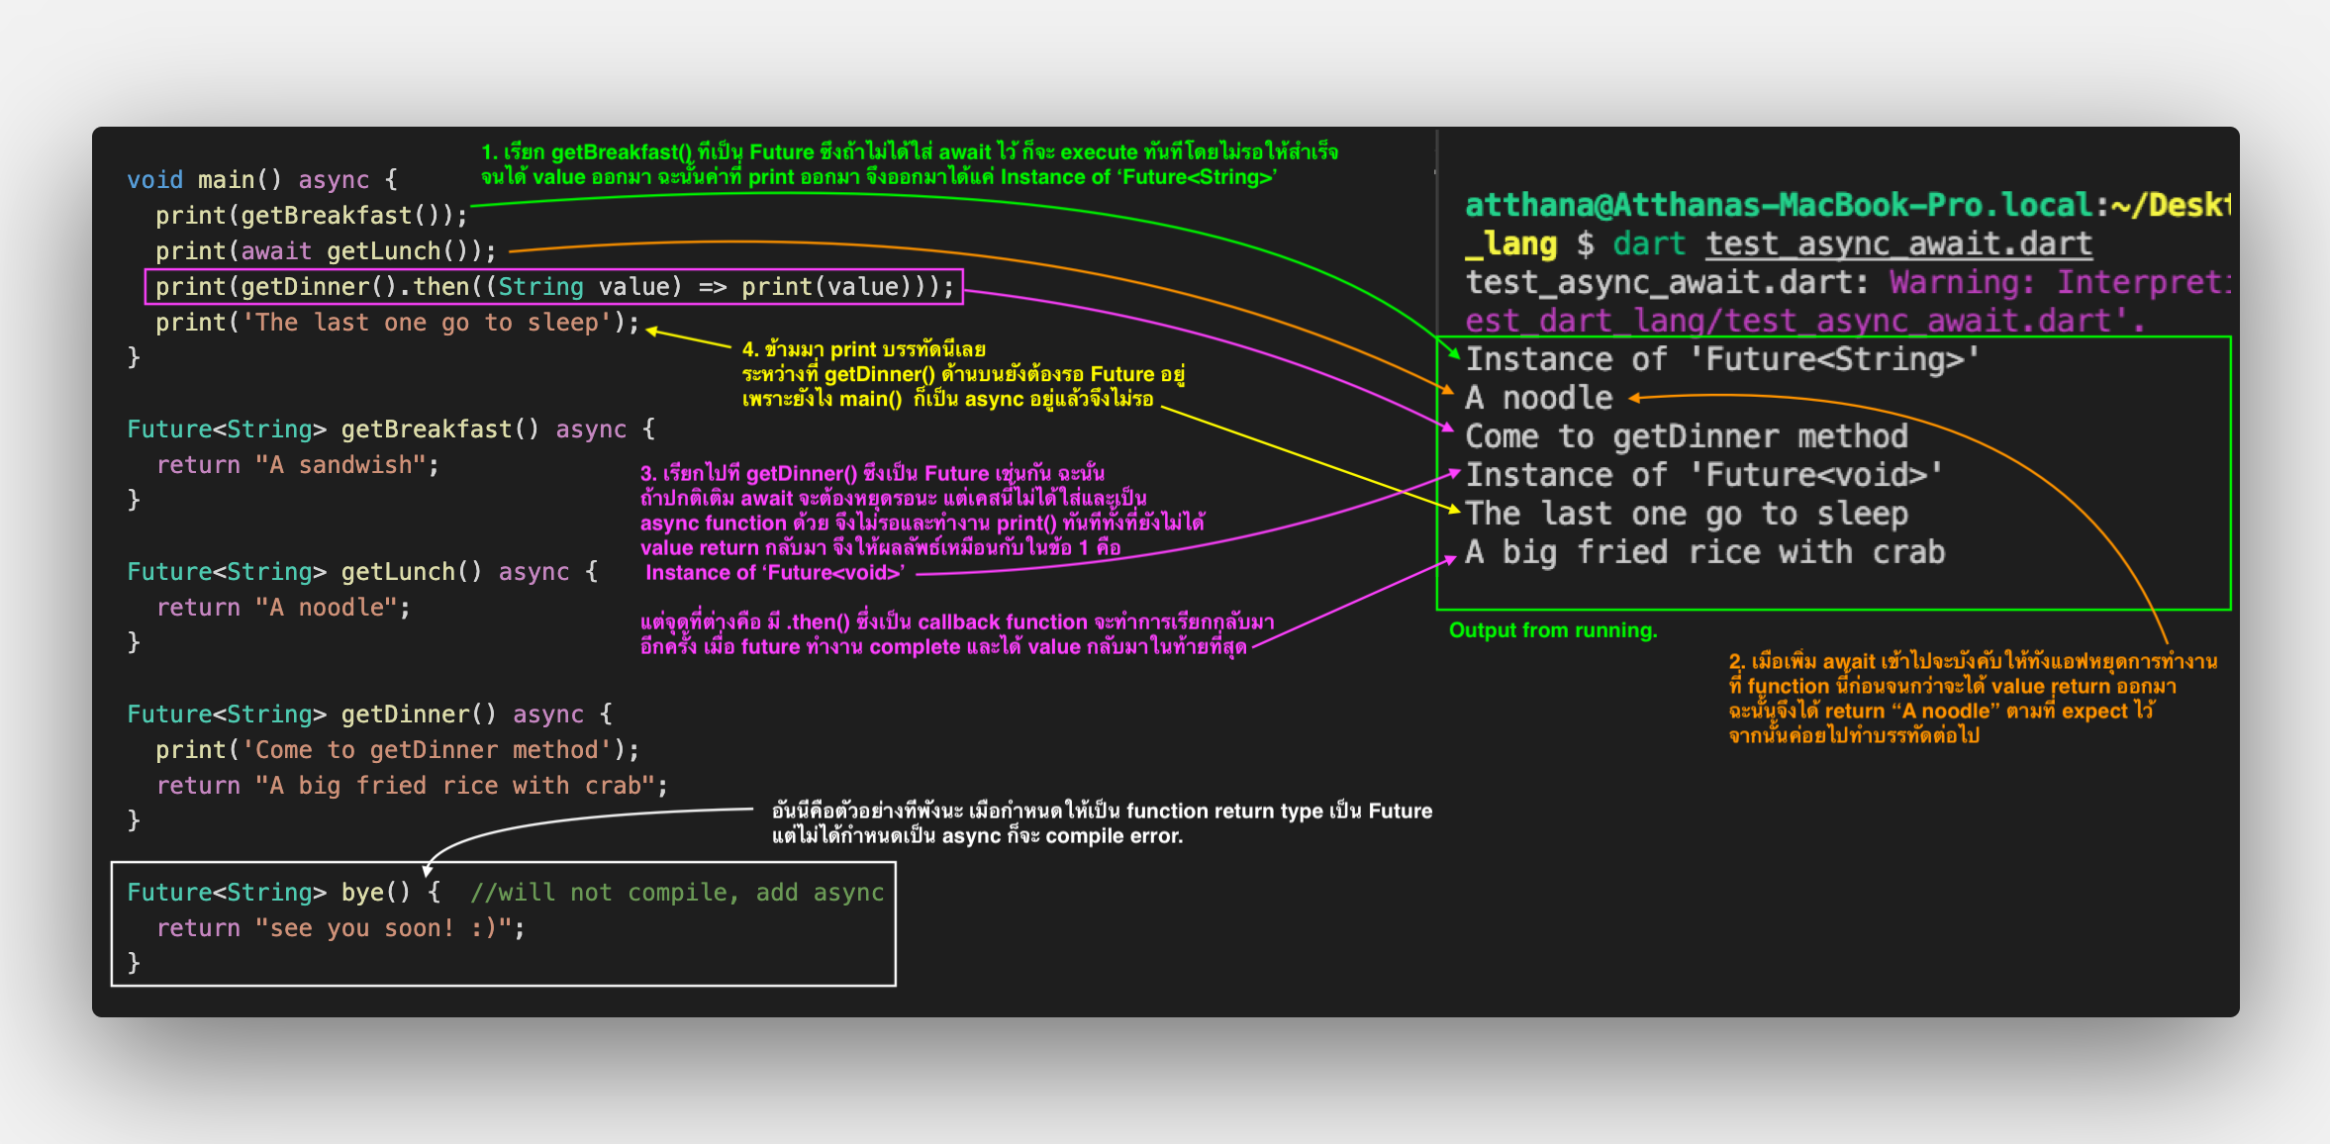Click 'return "A noodle";' in getLunch function
Screen dimensions: 2330x1144
pyautogui.click(x=283, y=608)
